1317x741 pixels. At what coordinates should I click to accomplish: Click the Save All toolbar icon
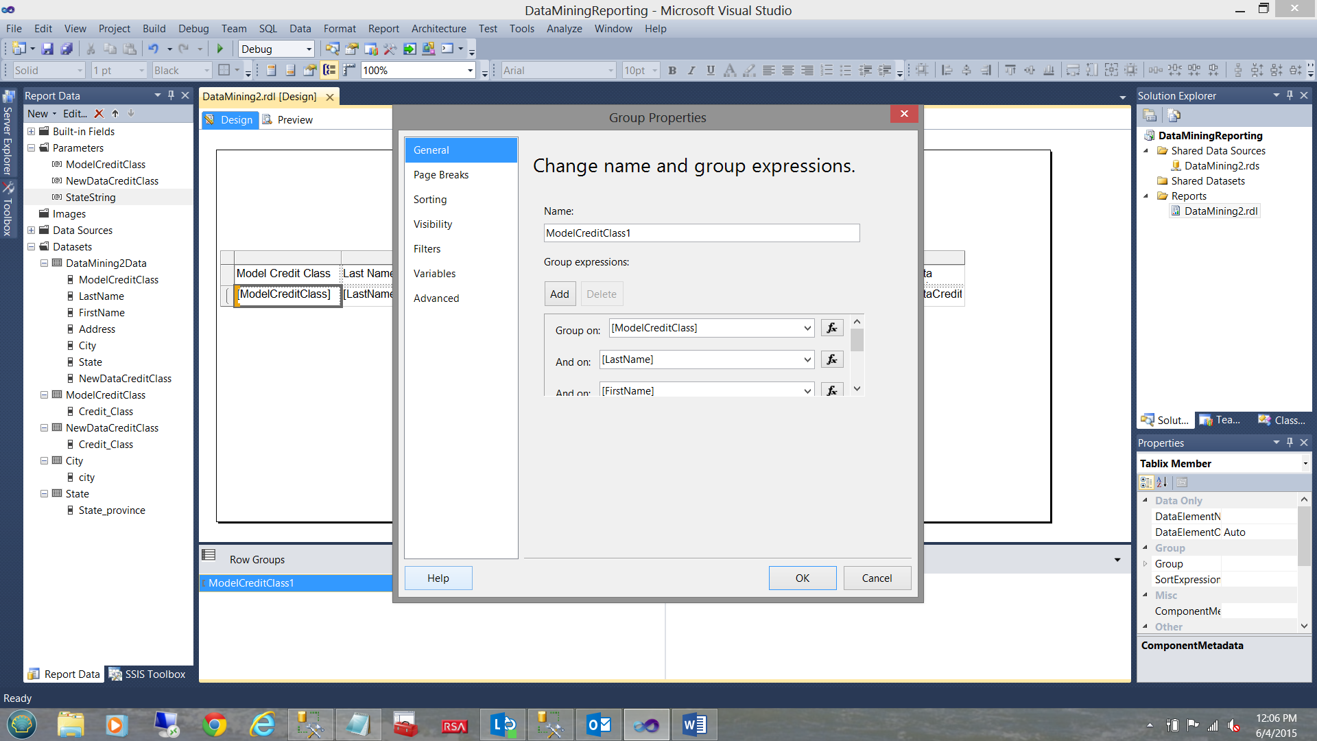click(67, 49)
